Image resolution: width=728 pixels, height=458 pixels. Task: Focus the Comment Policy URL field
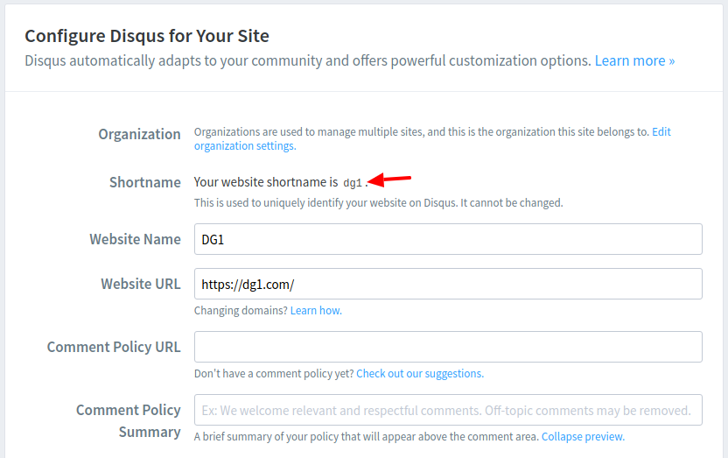pos(448,347)
